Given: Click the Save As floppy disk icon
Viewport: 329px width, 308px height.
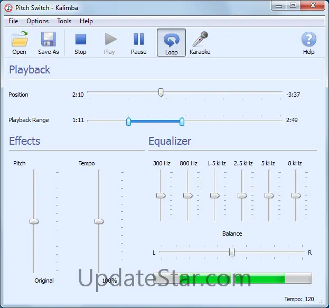Looking at the screenshot, I should 49,39.
